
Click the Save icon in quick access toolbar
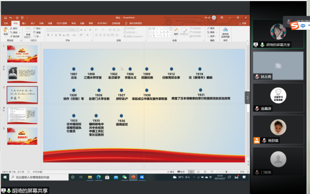pos(5,17)
